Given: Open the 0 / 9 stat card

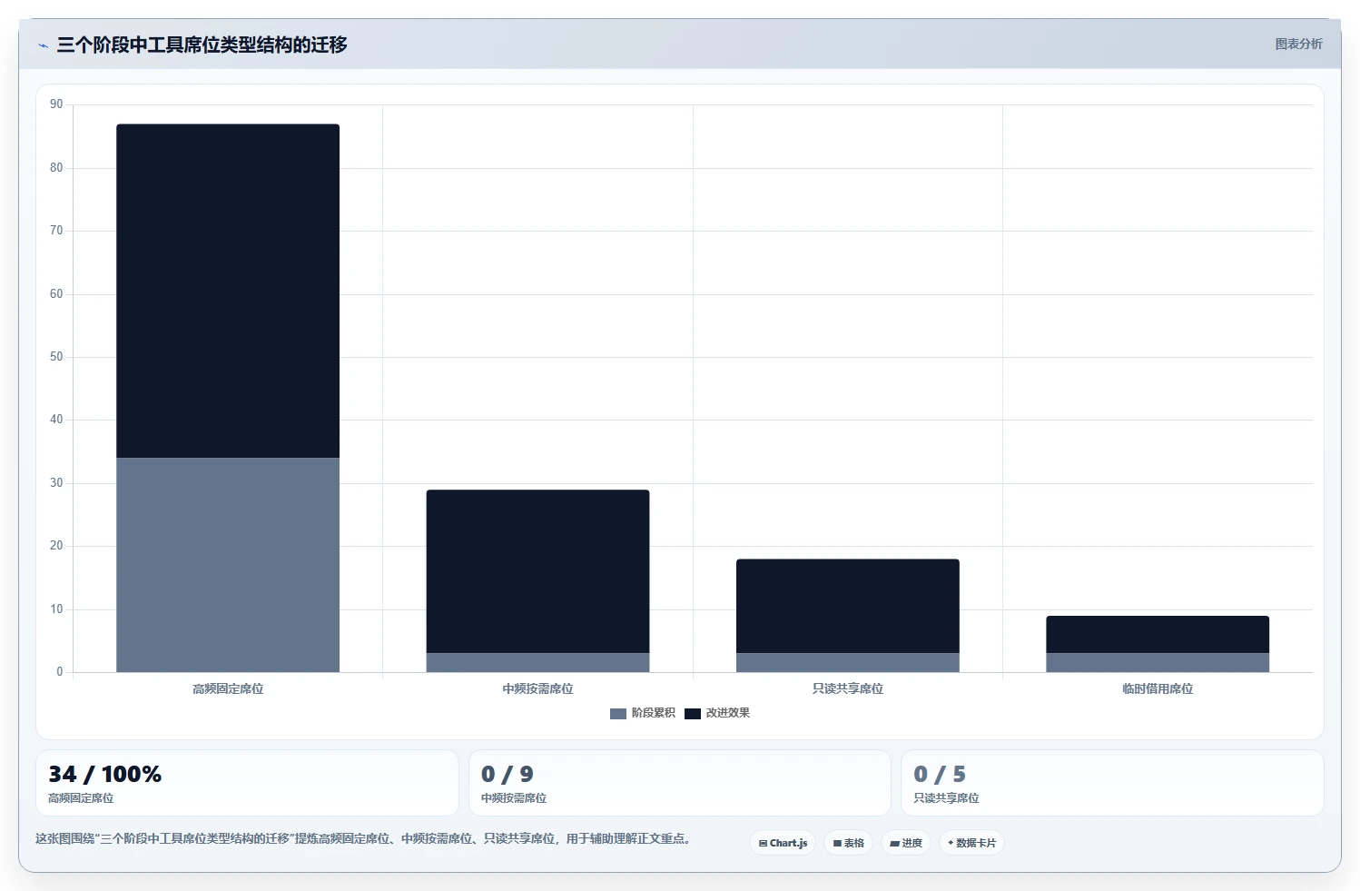Looking at the screenshot, I should pos(679,783).
